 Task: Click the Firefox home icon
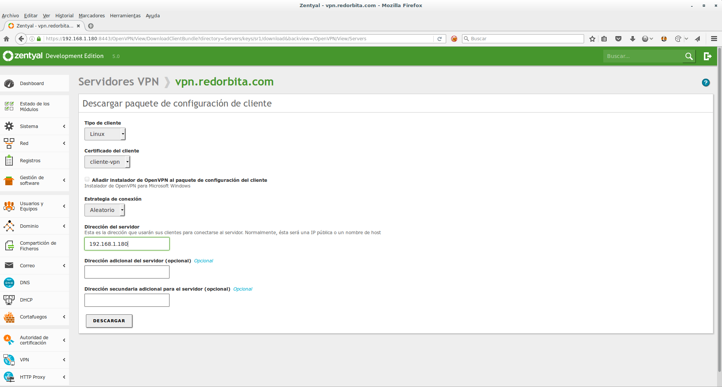[x=6, y=39]
